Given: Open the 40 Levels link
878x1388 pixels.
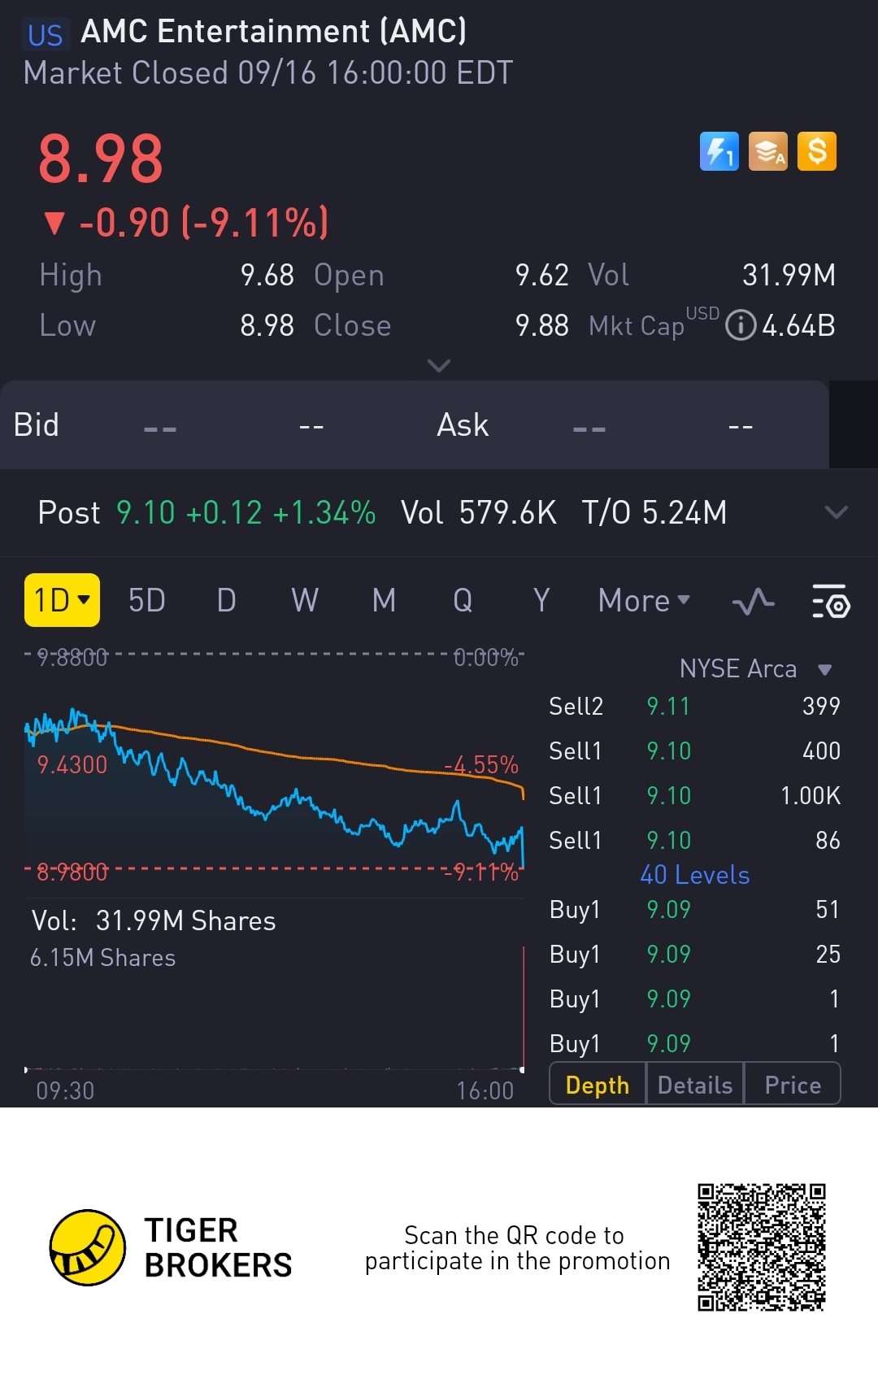Looking at the screenshot, I should (x=695, y=875).
